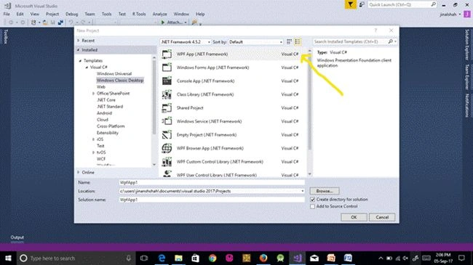473x265 pixels.
Task: Click the project Name input field
Action: [x=212, y=182]
